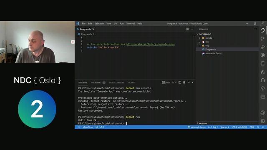Change indentation via Spaces: 4

(224, 127)
